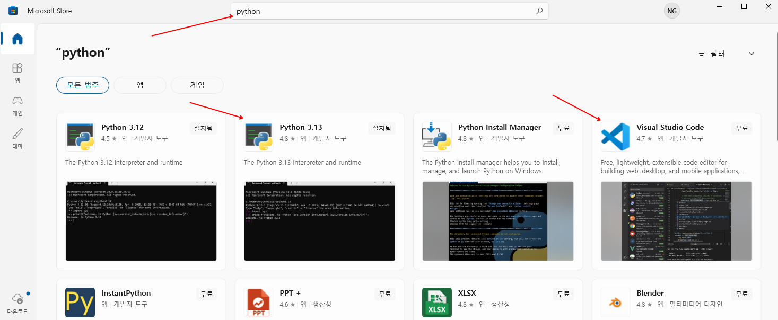Click the Blender title text
This screenshot has height=320, width=778.
(650, 293)
